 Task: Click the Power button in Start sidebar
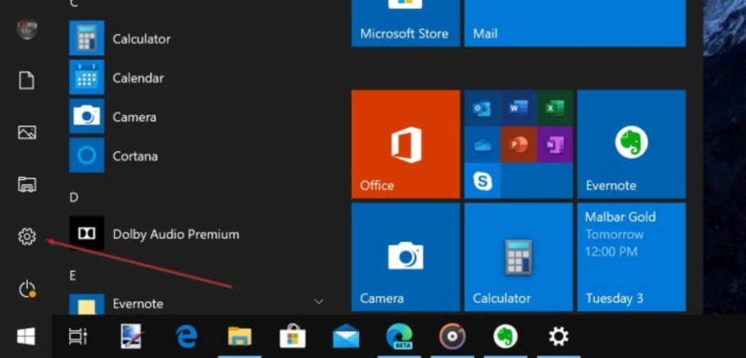pyautogui.click(x=27, y=290)
